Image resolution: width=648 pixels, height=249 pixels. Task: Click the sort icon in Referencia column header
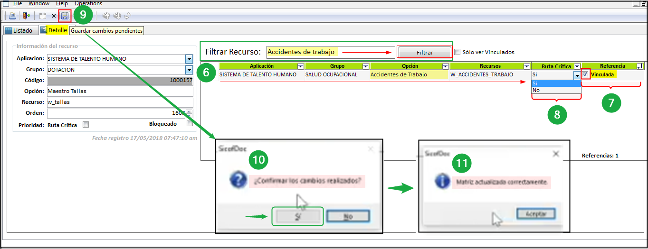click(639, 66)
